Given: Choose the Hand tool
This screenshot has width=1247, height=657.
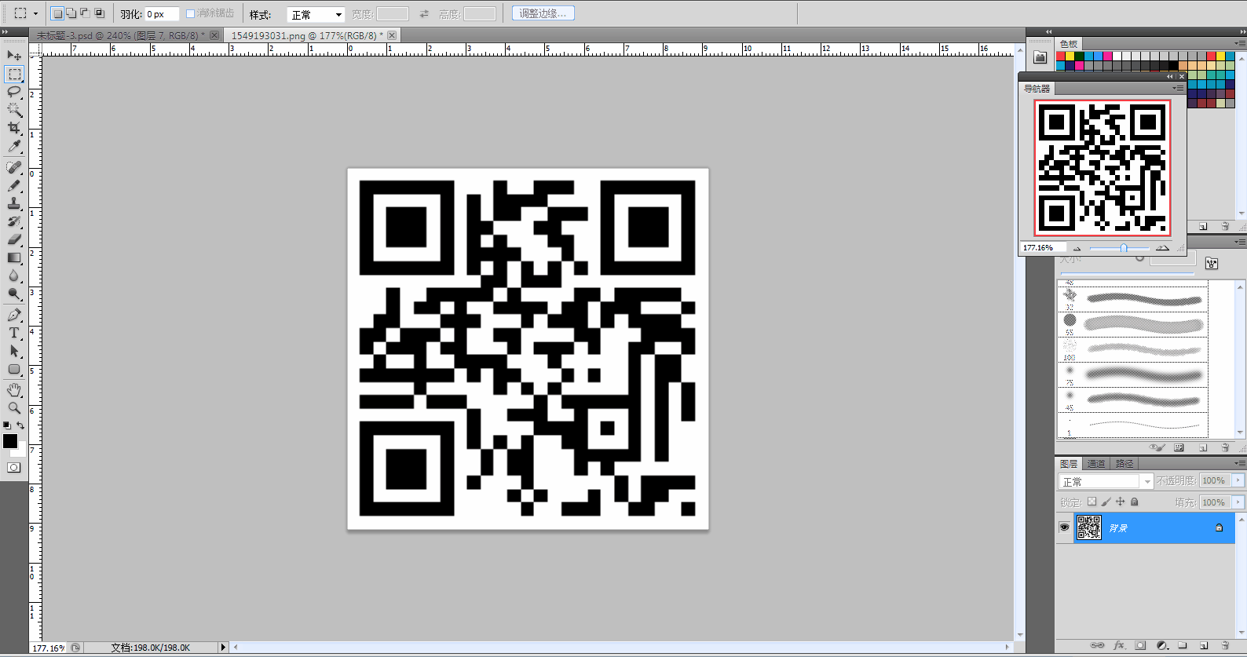Looking at the screenshot, I should pos(14,390).
